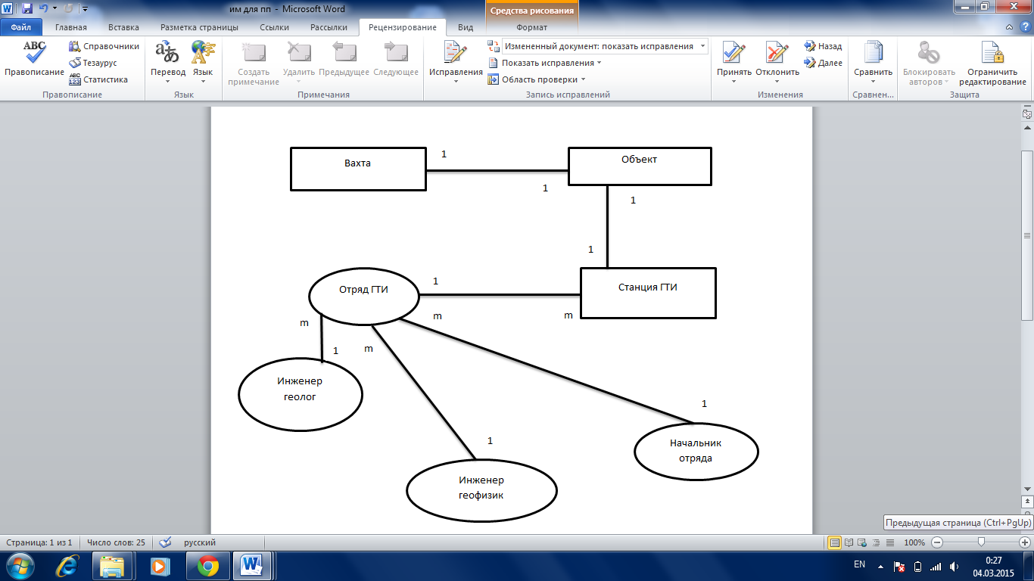1034x581 pixels.
Task: Click the spell check status icon
Action: tap(166, 542)
